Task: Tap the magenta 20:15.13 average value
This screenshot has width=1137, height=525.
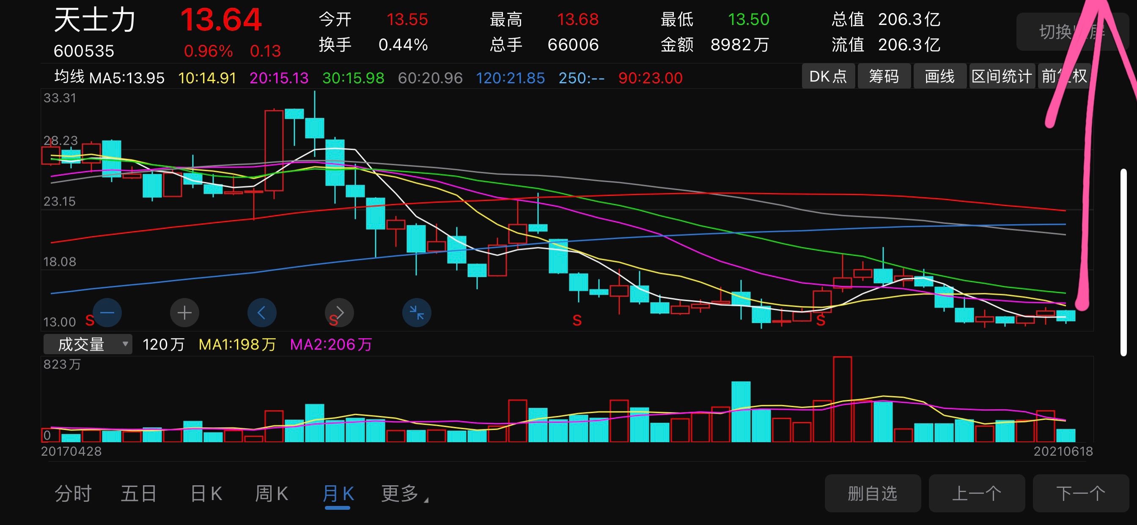Action: coord(279,78)
